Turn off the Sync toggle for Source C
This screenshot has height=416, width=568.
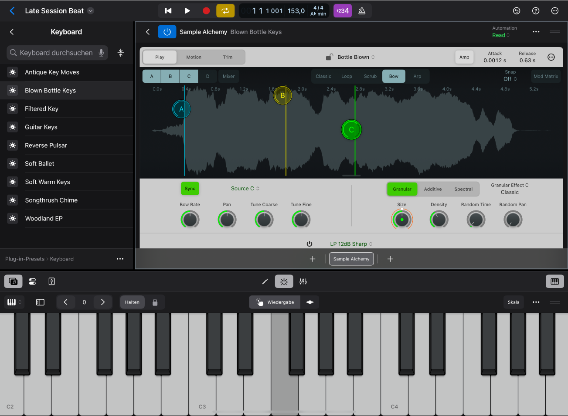pos(190,188)
